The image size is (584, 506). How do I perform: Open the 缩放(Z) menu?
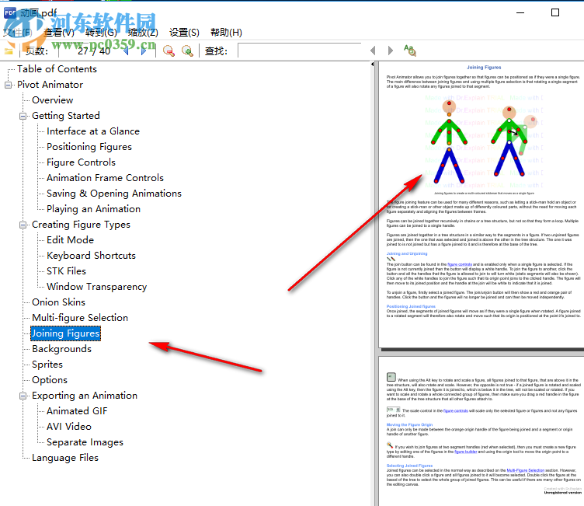[143, 33]
